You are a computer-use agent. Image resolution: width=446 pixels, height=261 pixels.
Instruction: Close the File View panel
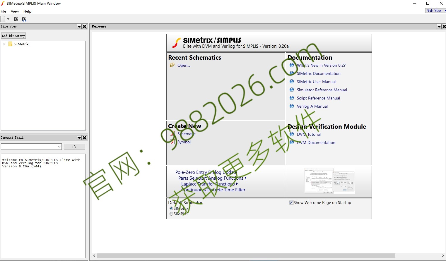(x=85, y=27)
